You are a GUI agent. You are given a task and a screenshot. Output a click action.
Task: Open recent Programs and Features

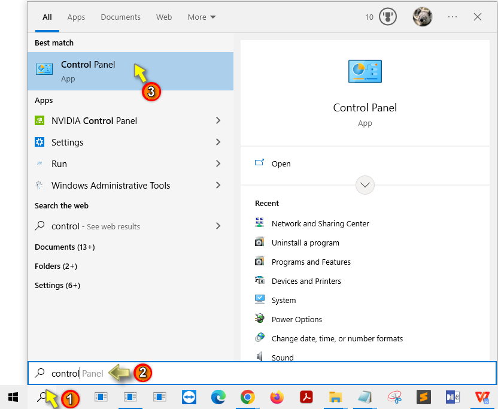(311, 262)
